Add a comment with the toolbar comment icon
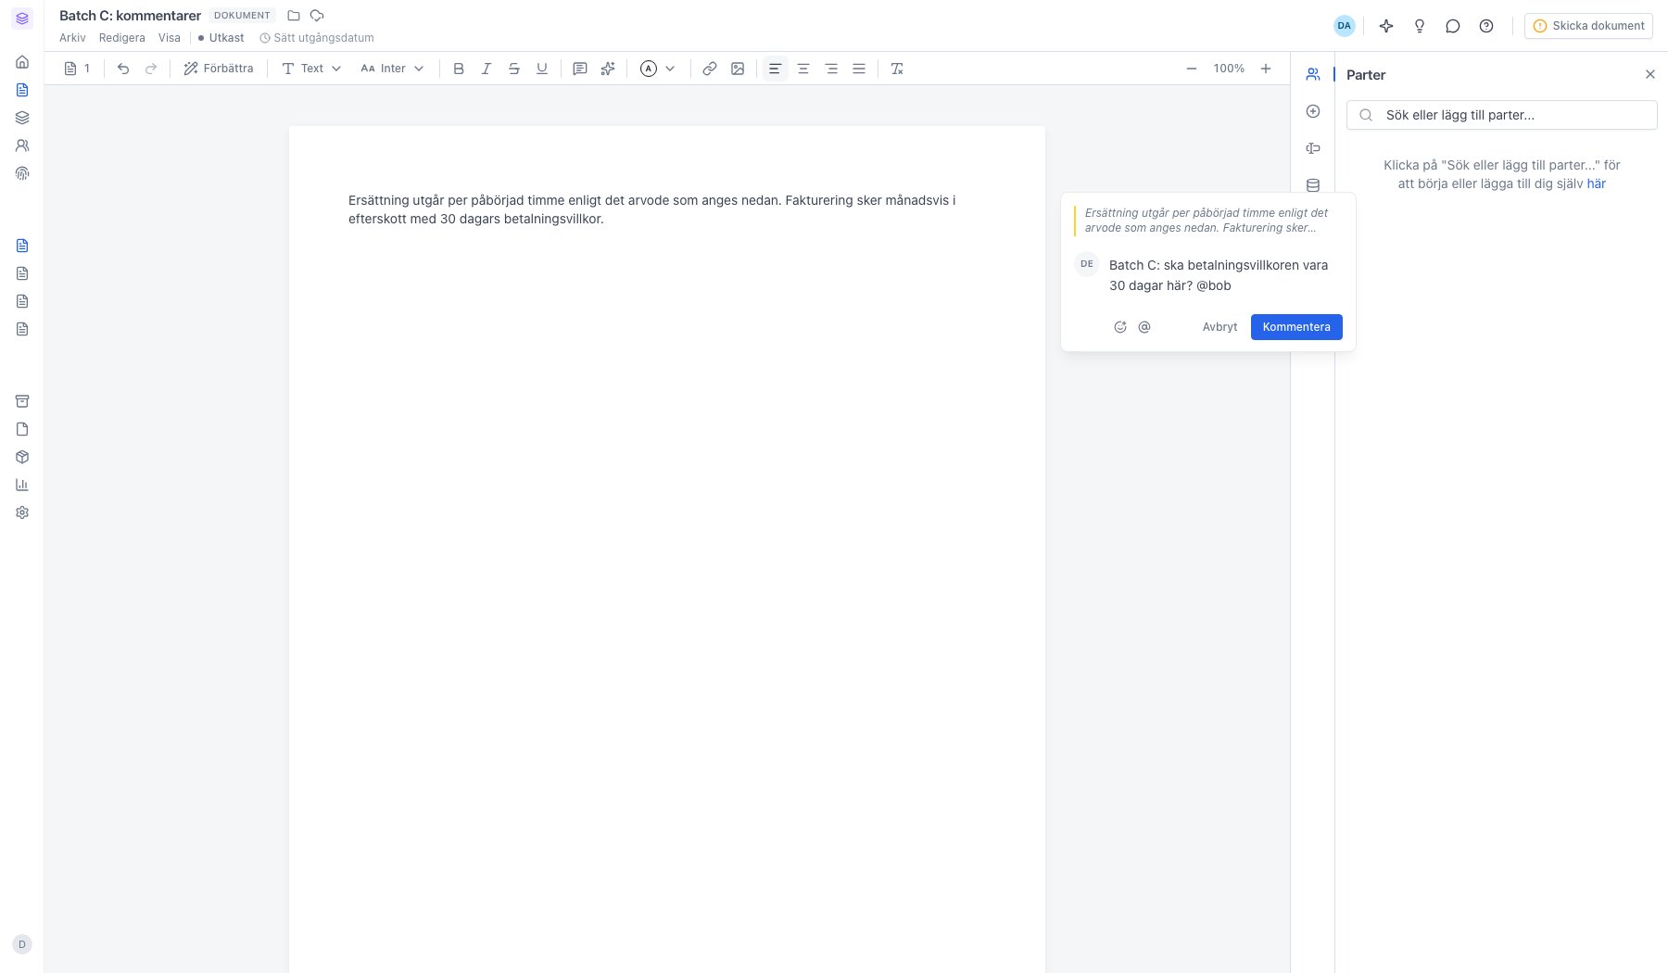This screenshot has width=1668, height=973. point(580,69)
